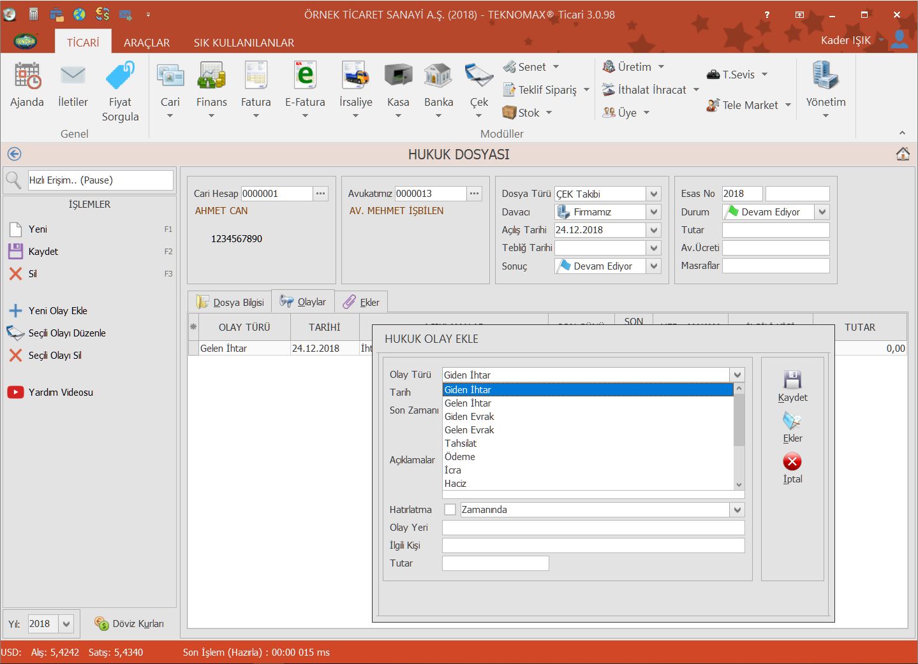Viewport: 918px width, 664px height.
Task: Open the E-Fatura module icon
Action: coord(305,76)
